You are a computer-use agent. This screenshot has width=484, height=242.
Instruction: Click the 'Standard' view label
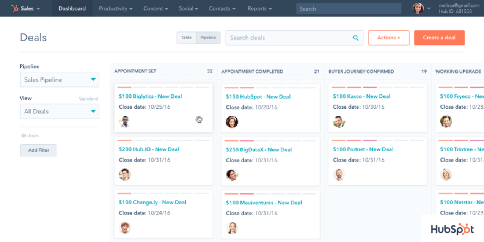(88, 99)
